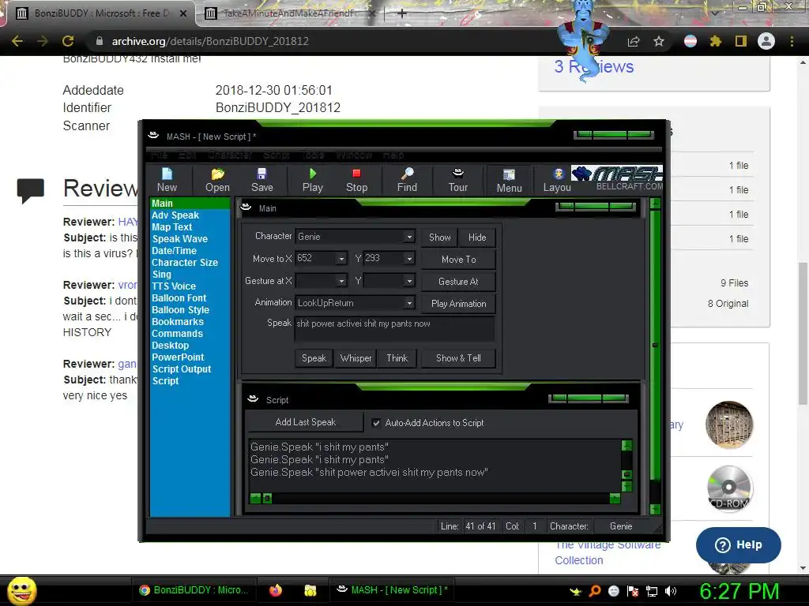
Task: Click the share icon in the address bar
Action: point(634,41)
